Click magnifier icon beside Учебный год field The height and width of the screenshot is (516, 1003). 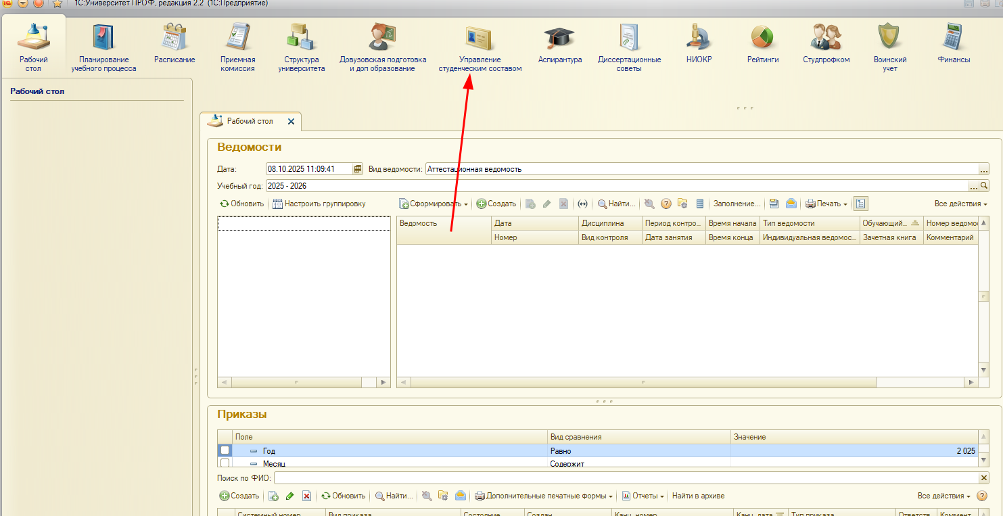(x=984, y=186)
